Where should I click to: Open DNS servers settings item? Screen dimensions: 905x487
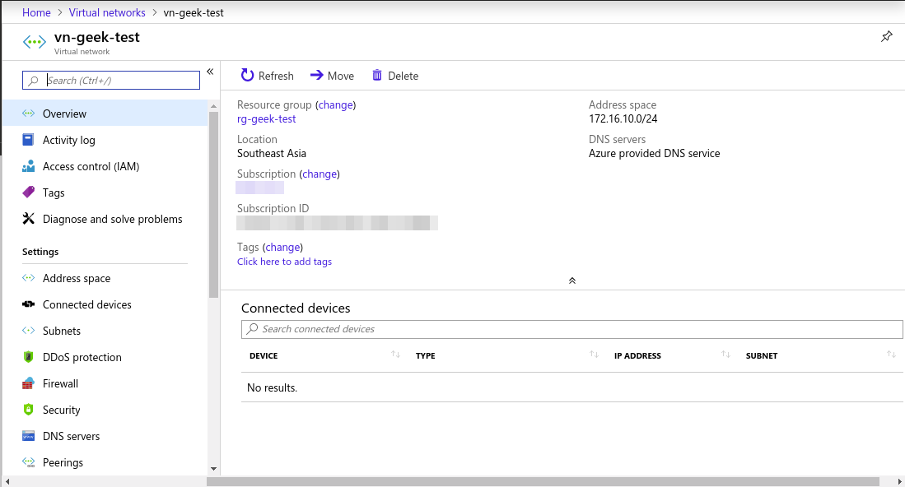pos(105,436)
